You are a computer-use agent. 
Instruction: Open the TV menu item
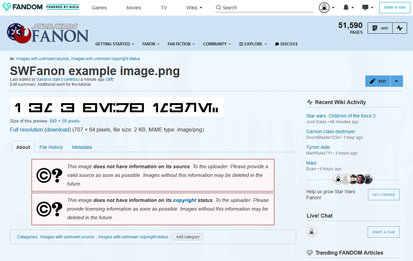(164, 8)
